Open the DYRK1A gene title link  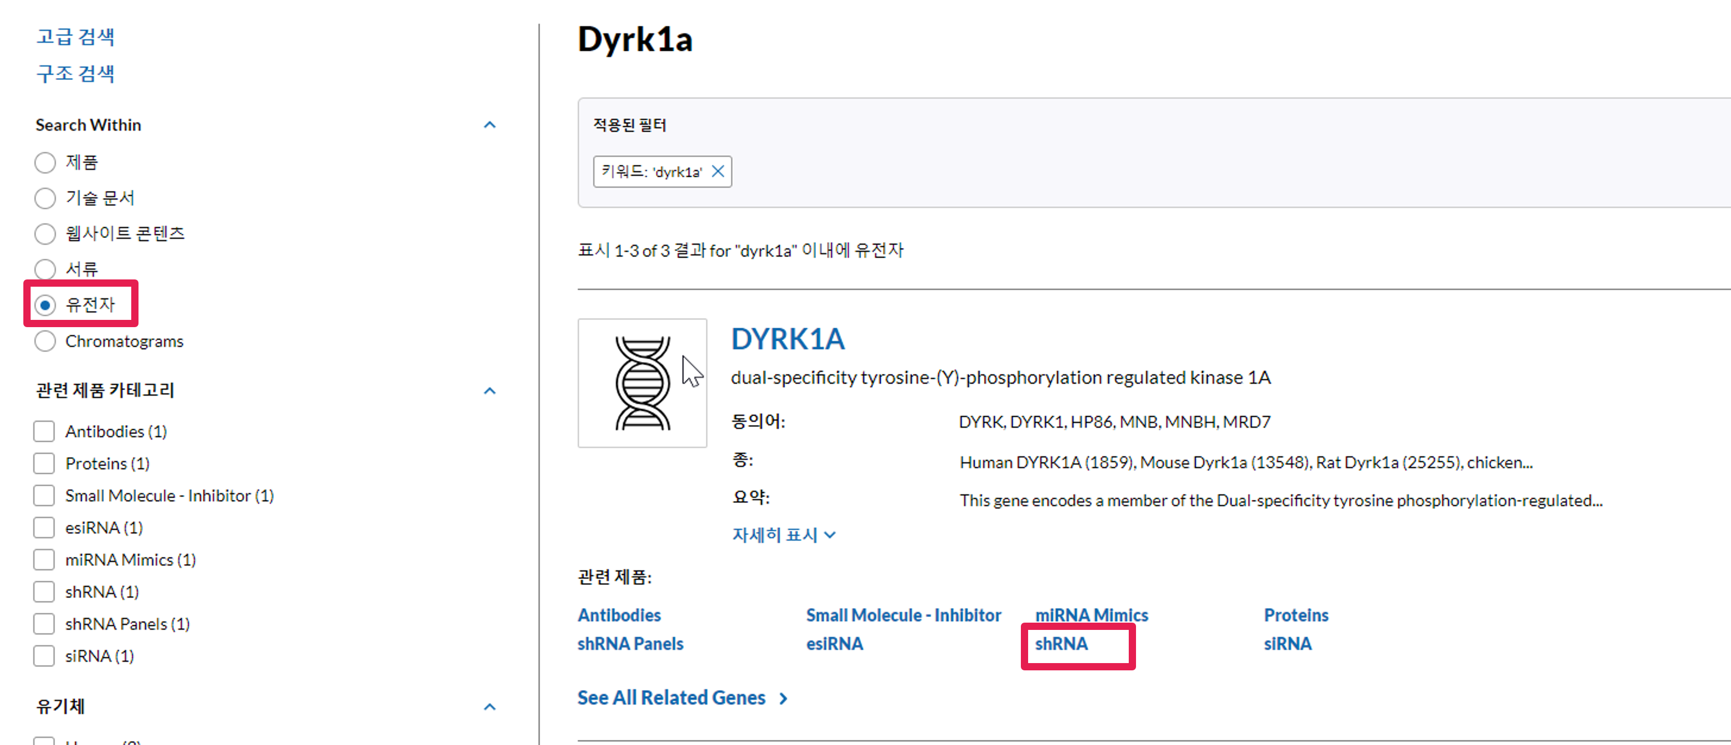pos(787,339)
